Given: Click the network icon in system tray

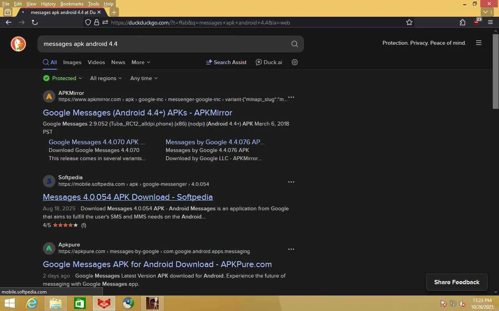Looking at the screenshot, I should point(453,304).
